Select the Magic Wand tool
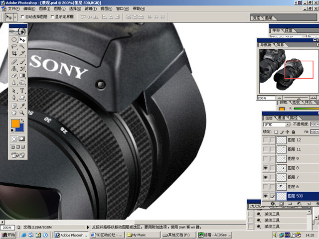 tap(22, 46)
